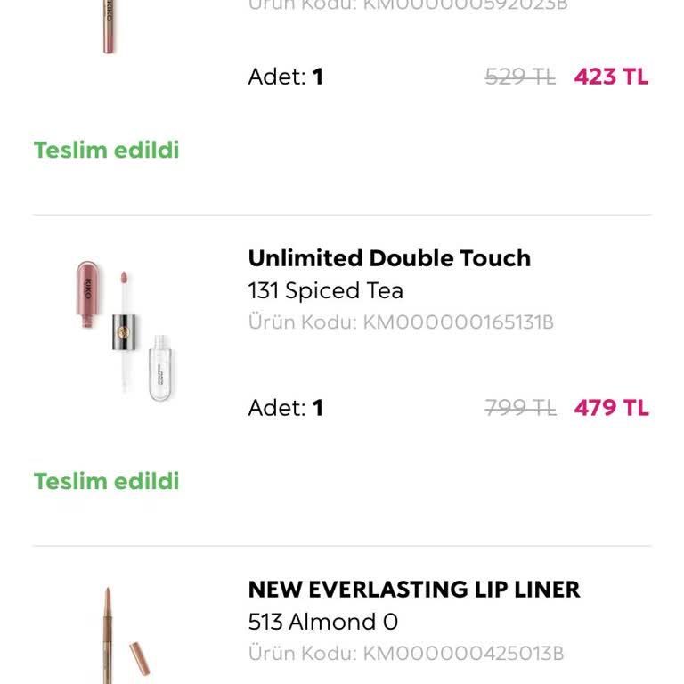Click the partially hidden product code KM000000592023B

(x=408, y=5)
